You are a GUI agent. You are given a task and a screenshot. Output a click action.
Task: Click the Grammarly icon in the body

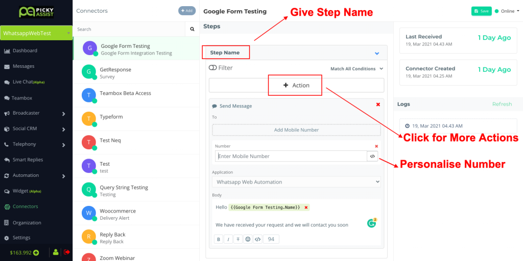[372, 223]
